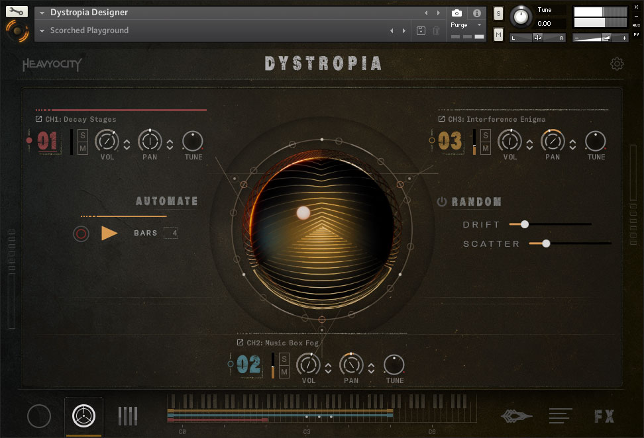This screenshot has height=438, width=644.
Task: Expand the Scorched Playground preset dropdown
Action: point(42,30)
